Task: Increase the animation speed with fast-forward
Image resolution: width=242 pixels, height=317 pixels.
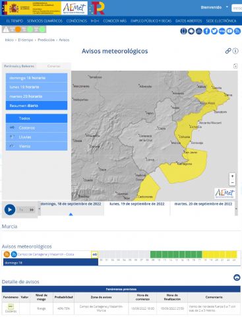Action: (32, 210)
